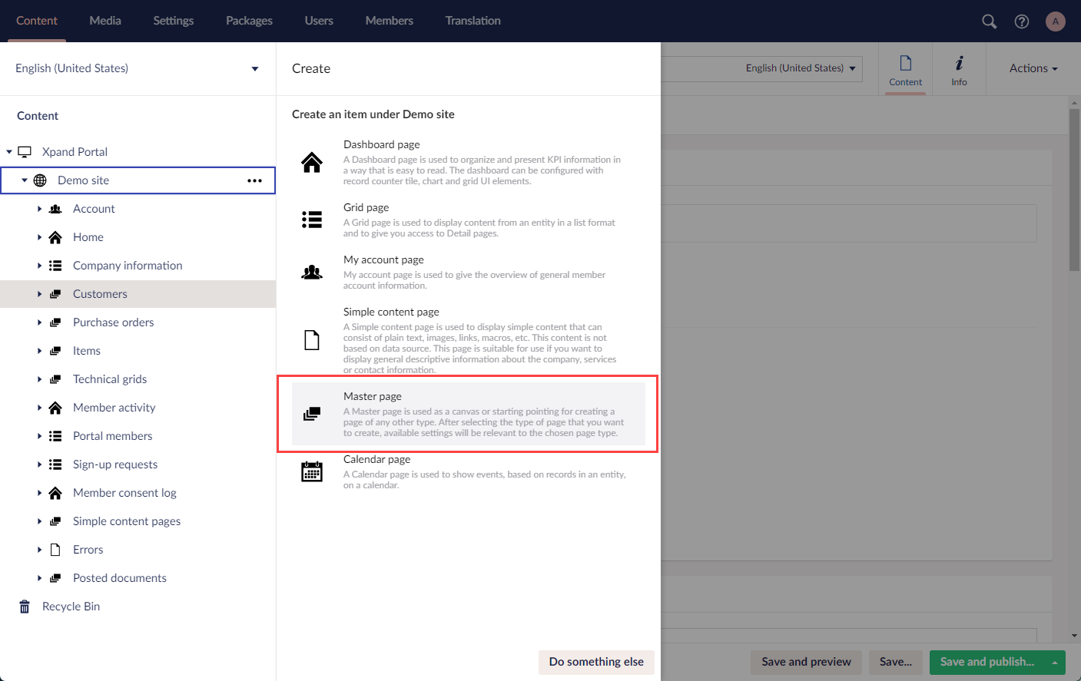Click the Save and publish... button
The width and height of the screenshot is (1081, 681).
[x=987, y=662]
